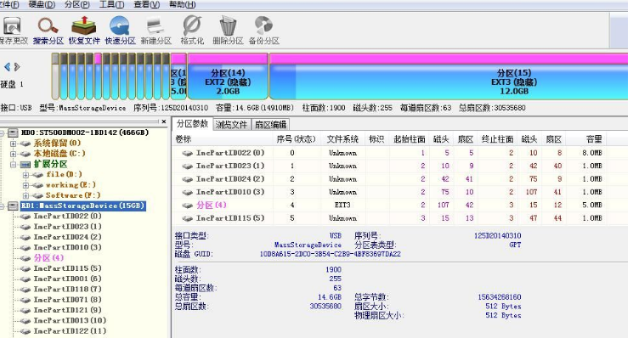Select IncPartID001(6) in the tree
The width and height of the screenshot is (633, 338).
pyautogui.click(x=67, y=279)
